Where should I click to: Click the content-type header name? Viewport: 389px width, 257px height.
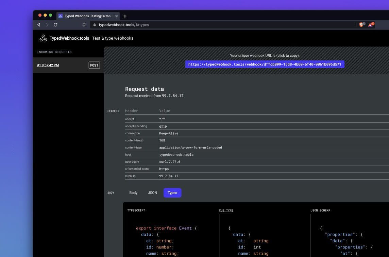tap(134, 148)
